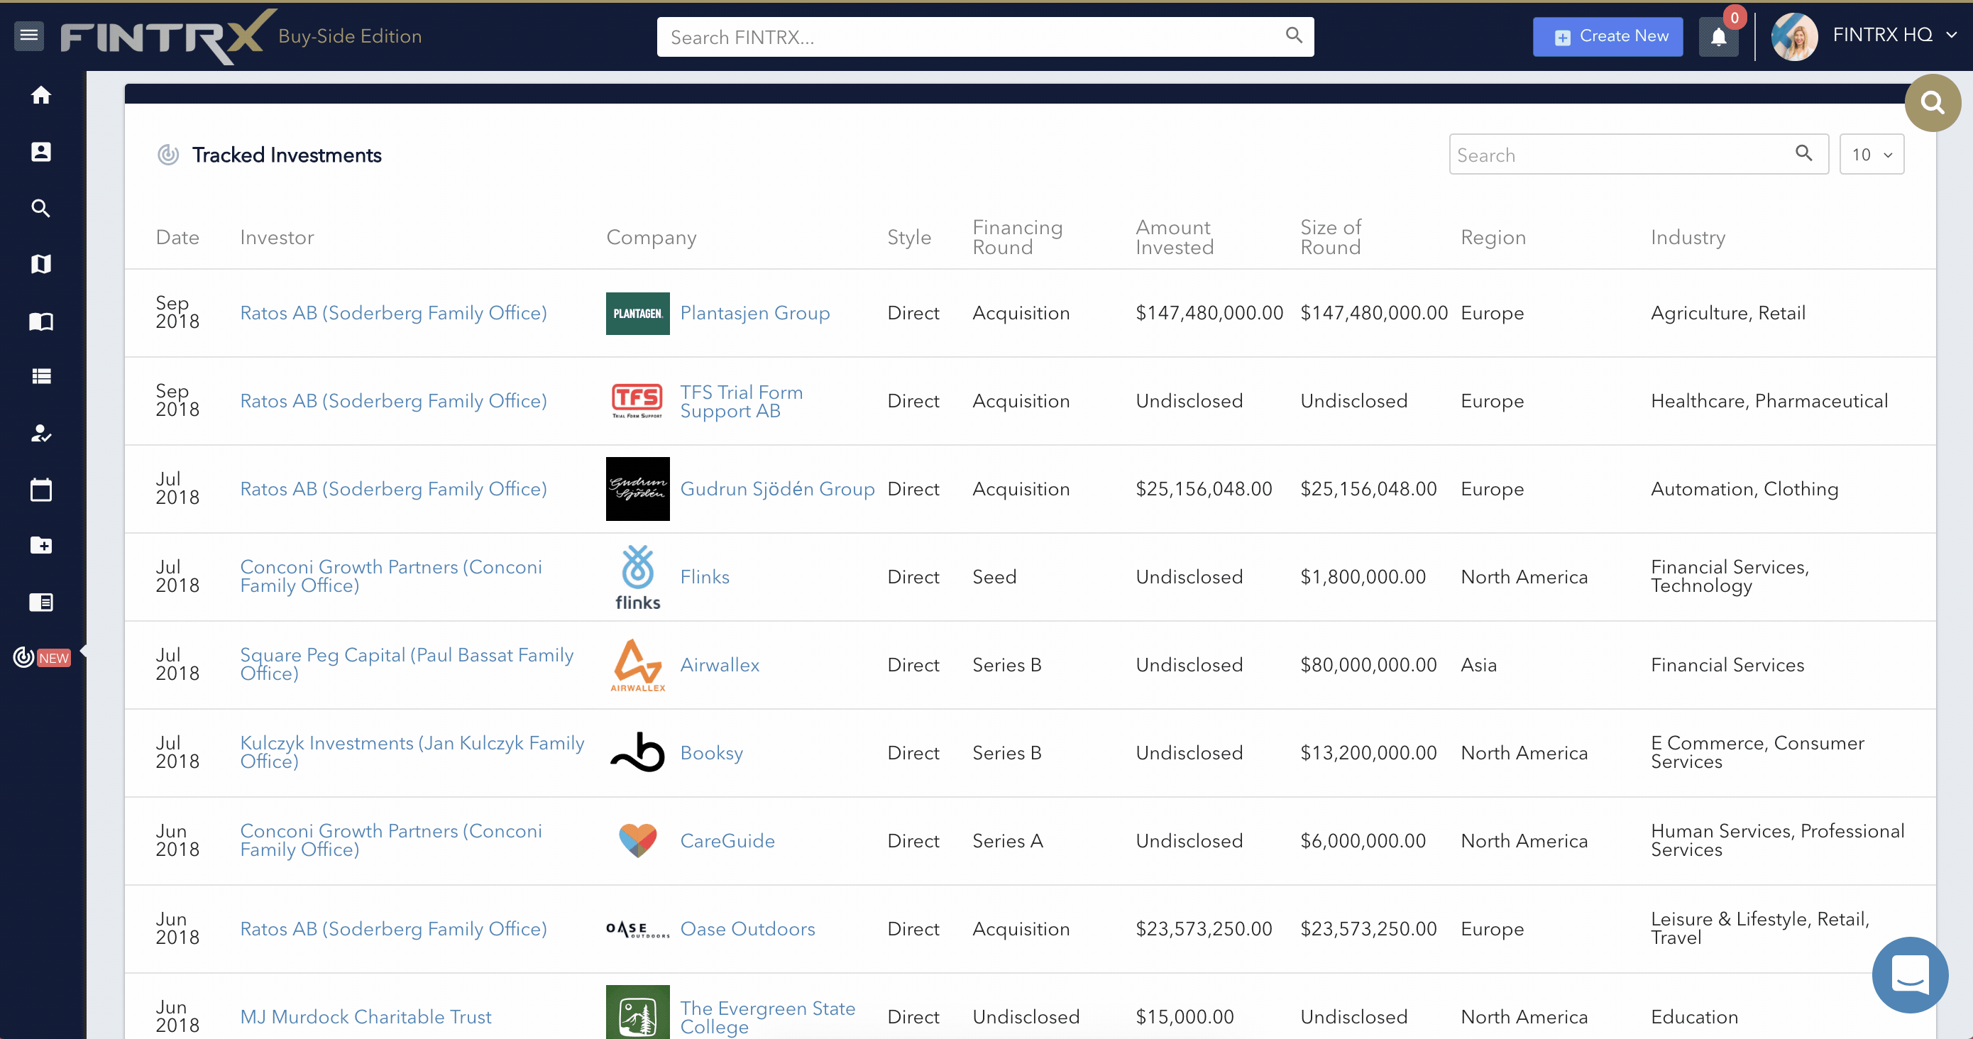Click the Date column header
The width and height of the screenshot is (1973, 1039).
(177, 237)
